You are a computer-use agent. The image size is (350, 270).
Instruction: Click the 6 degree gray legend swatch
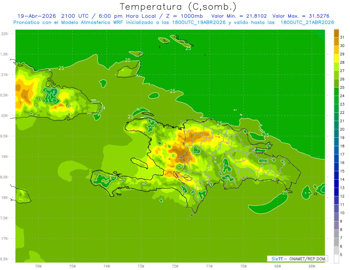336,242
